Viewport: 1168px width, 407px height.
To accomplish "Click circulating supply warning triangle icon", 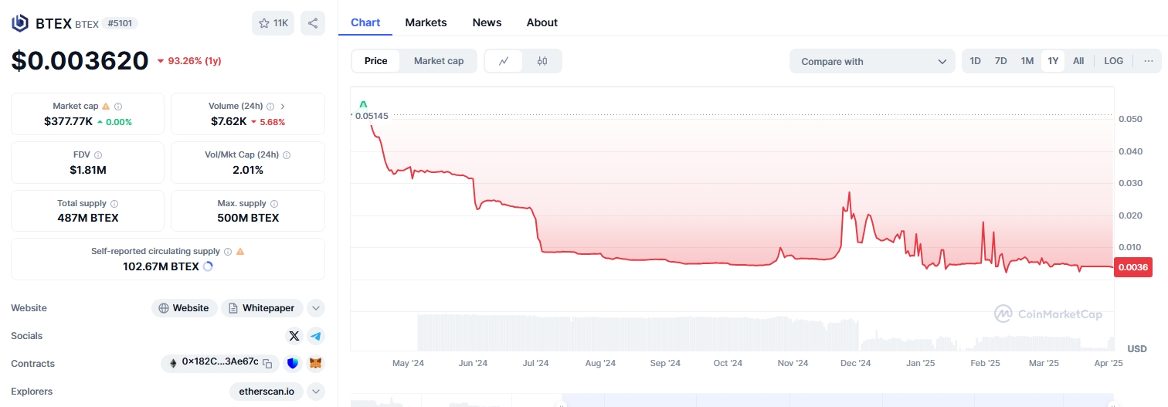I will pyautogui.click(x=240, y=251).
